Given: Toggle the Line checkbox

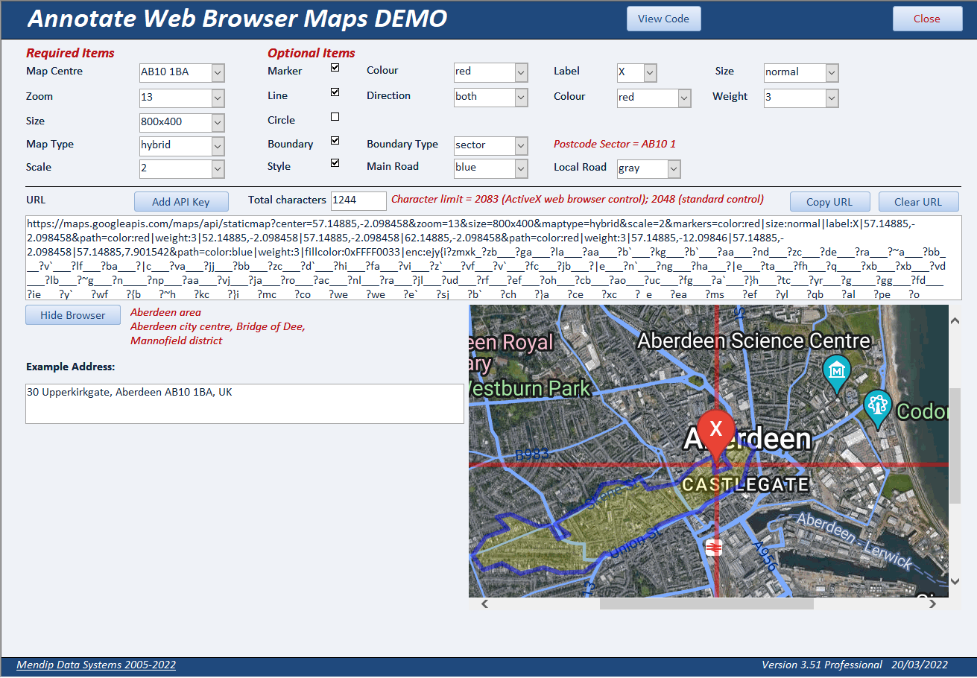Looking at the screenshot, I should 335,92.
